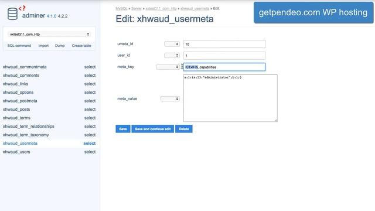Click the getpendeo.com WP hosting banner
Viewport: 375px width, 211px height.
click(313, 13)
